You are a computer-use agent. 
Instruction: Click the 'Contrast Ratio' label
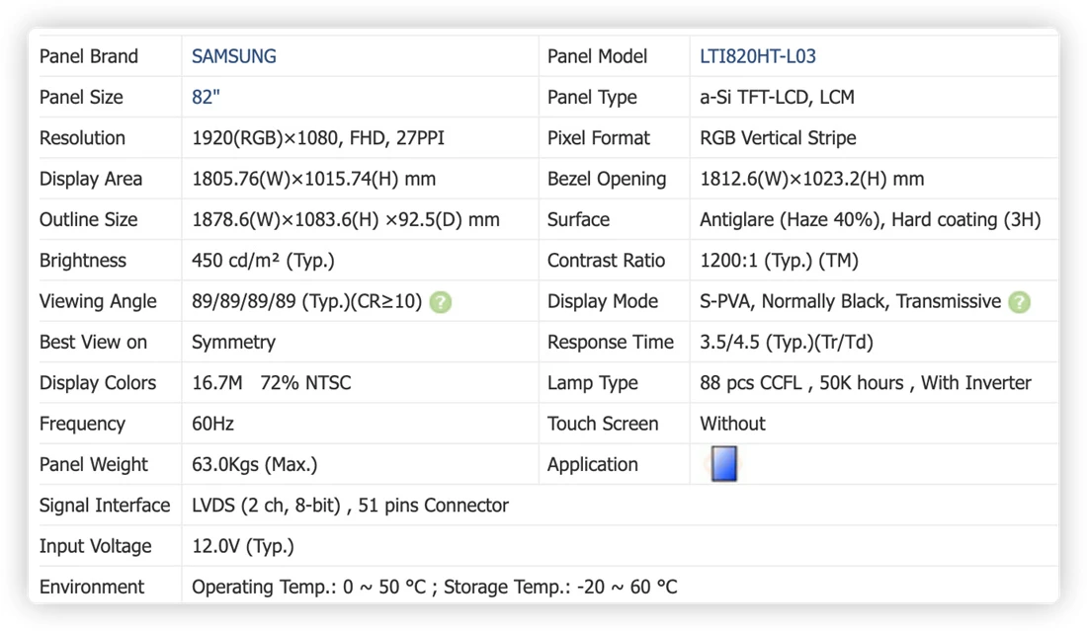coord(606,261)
